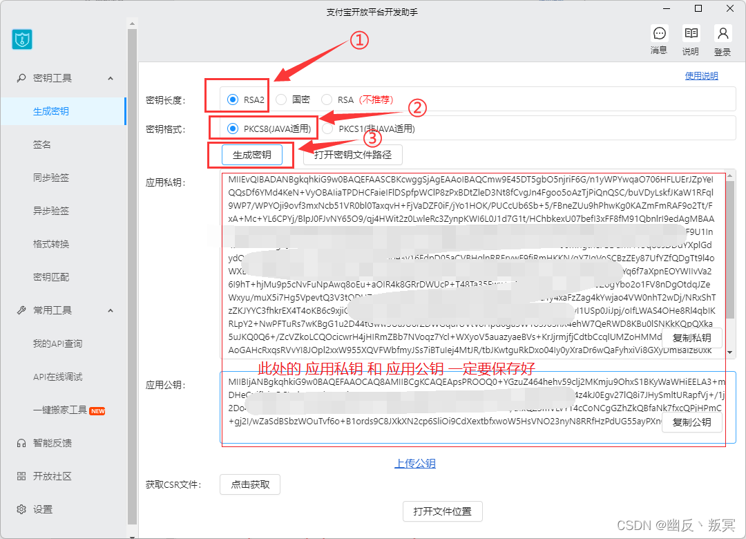746x539 pixels.
Task: Open the 生成密钥 sidebar item
Action: click(x=63, y=111)
